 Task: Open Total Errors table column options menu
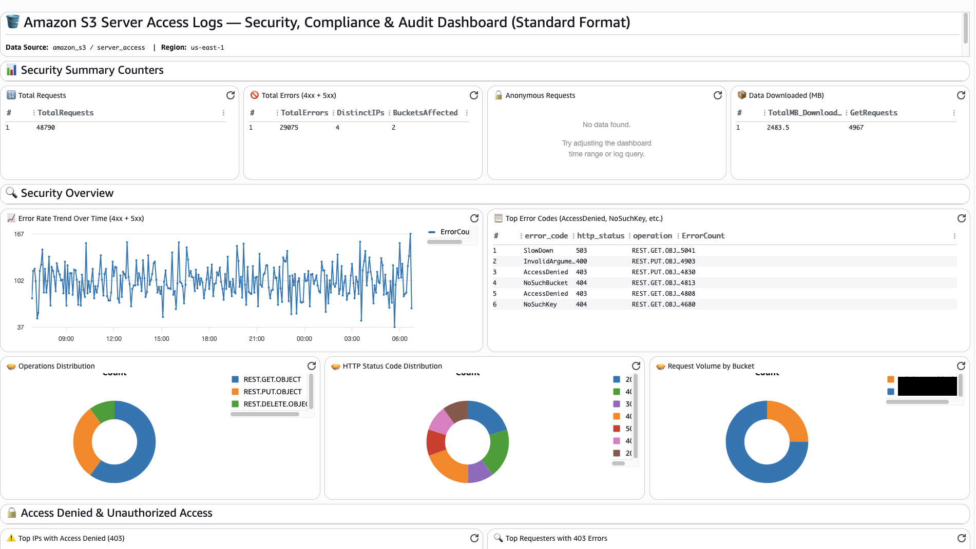[x=467, y=113]
